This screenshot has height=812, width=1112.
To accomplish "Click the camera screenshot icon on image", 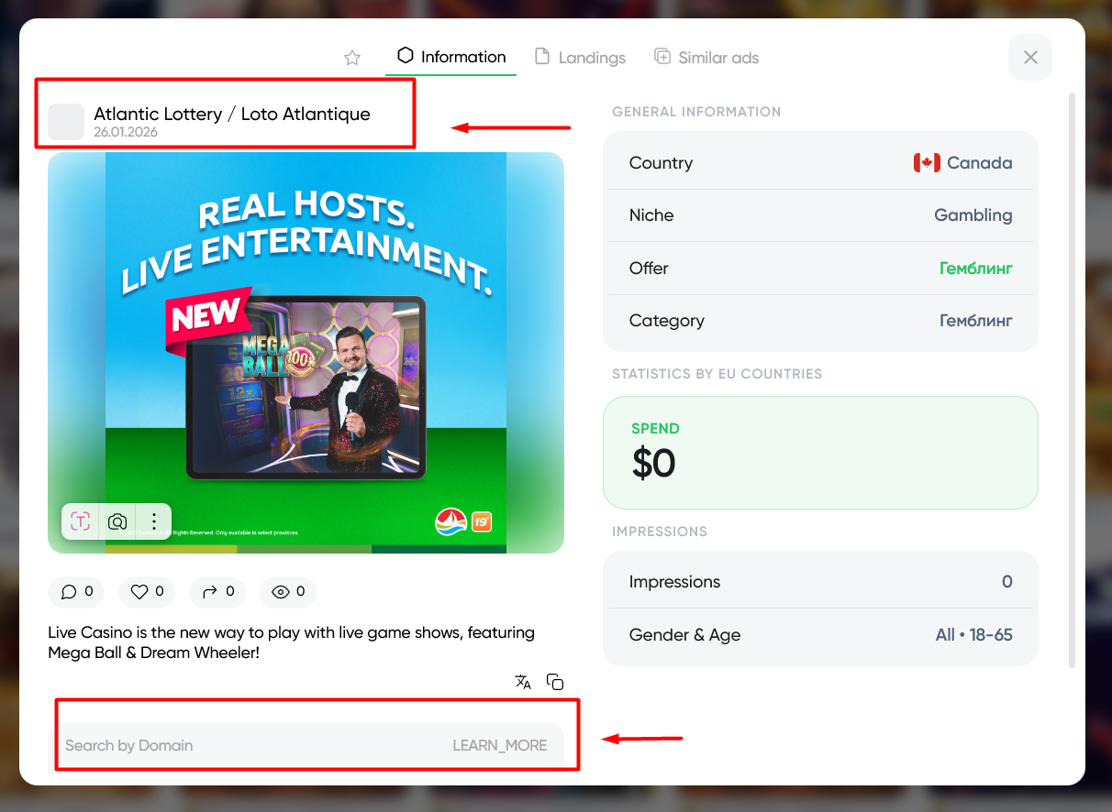I will click(x=117, y=521).
